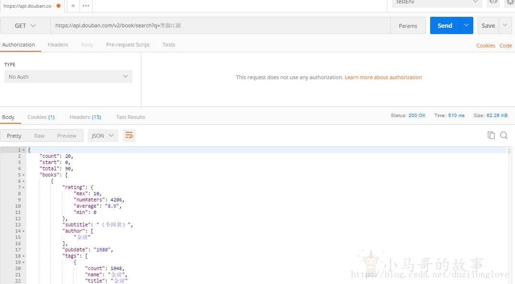Open the testEnv environment dropdown
Screen dimensions: 515x284
point(437,3)
